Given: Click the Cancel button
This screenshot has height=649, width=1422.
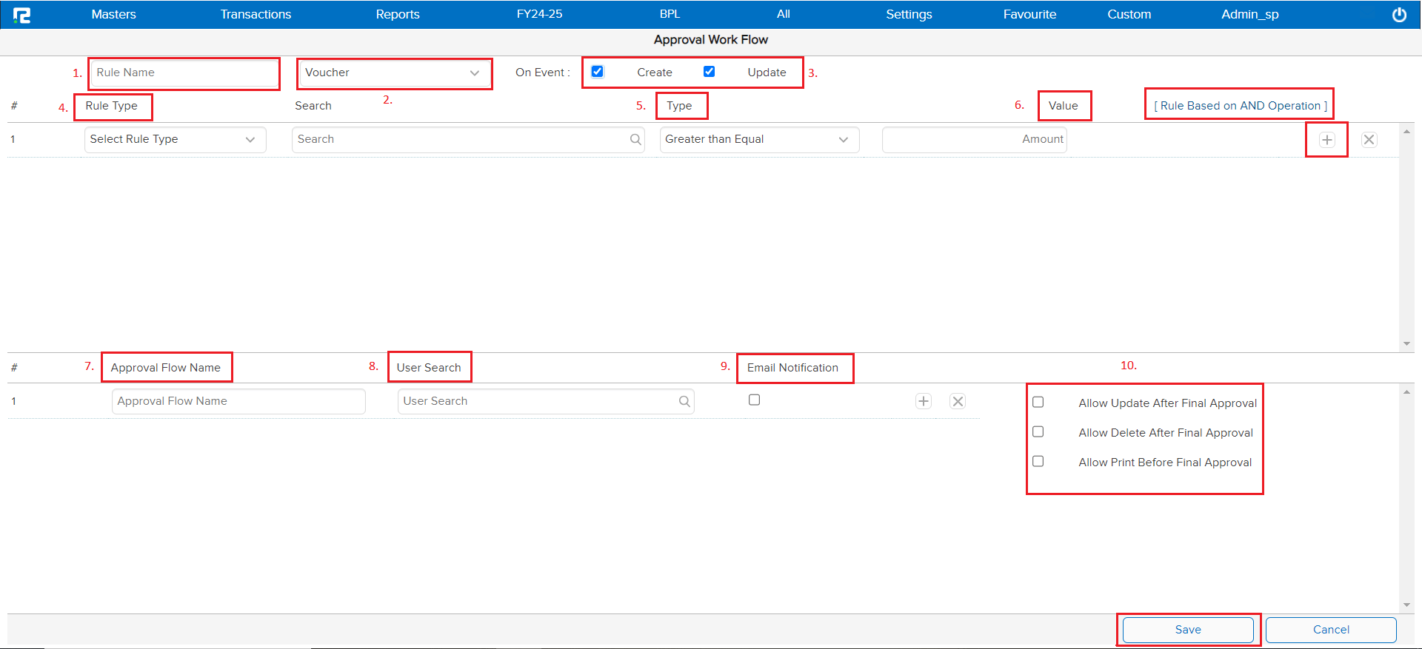Looking at the screenshot, I should 1330,630.
